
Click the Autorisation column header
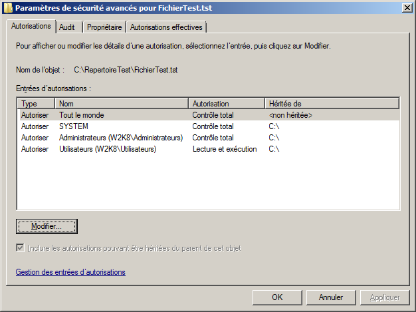(x=226, y=104)
